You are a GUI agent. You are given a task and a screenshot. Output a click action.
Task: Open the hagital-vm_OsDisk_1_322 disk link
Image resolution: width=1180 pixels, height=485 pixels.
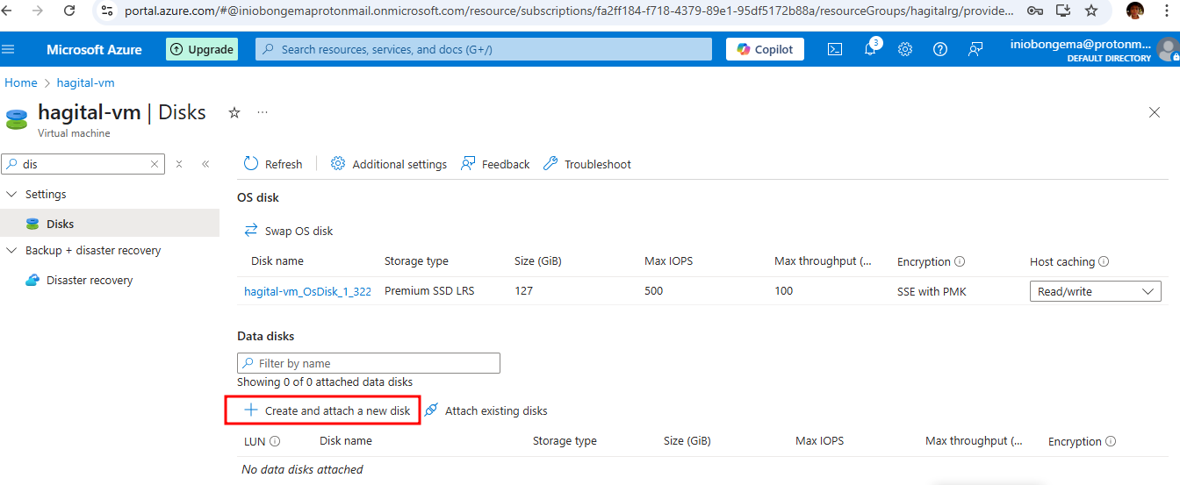307,291
